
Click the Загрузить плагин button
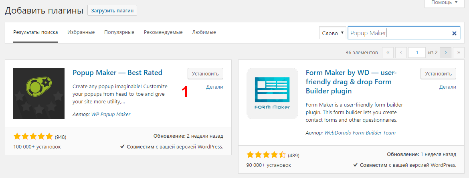tap(112, 10)
